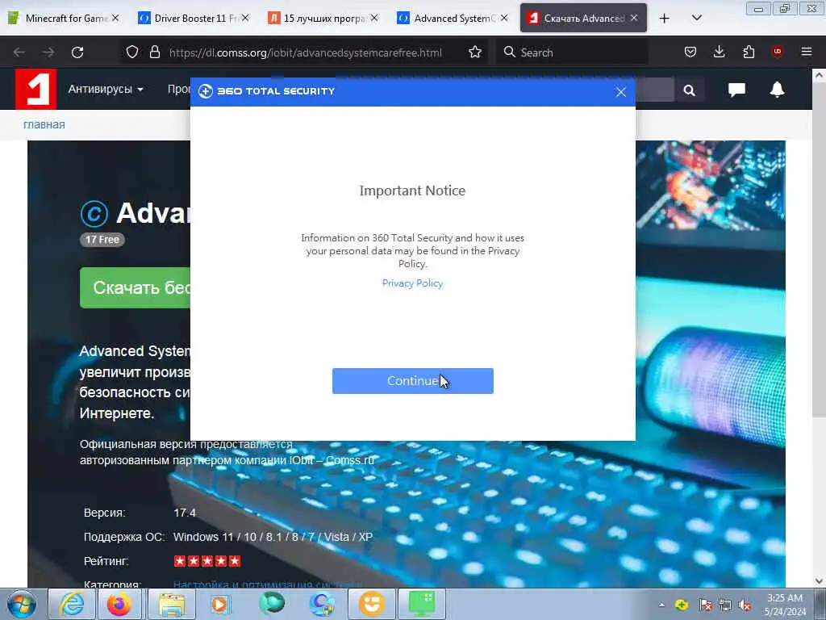Click the URL address field
This screenshot has width=826, height=620.
306,52
